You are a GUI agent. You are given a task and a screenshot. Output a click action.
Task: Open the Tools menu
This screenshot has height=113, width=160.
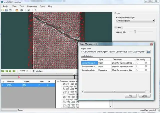22,6
